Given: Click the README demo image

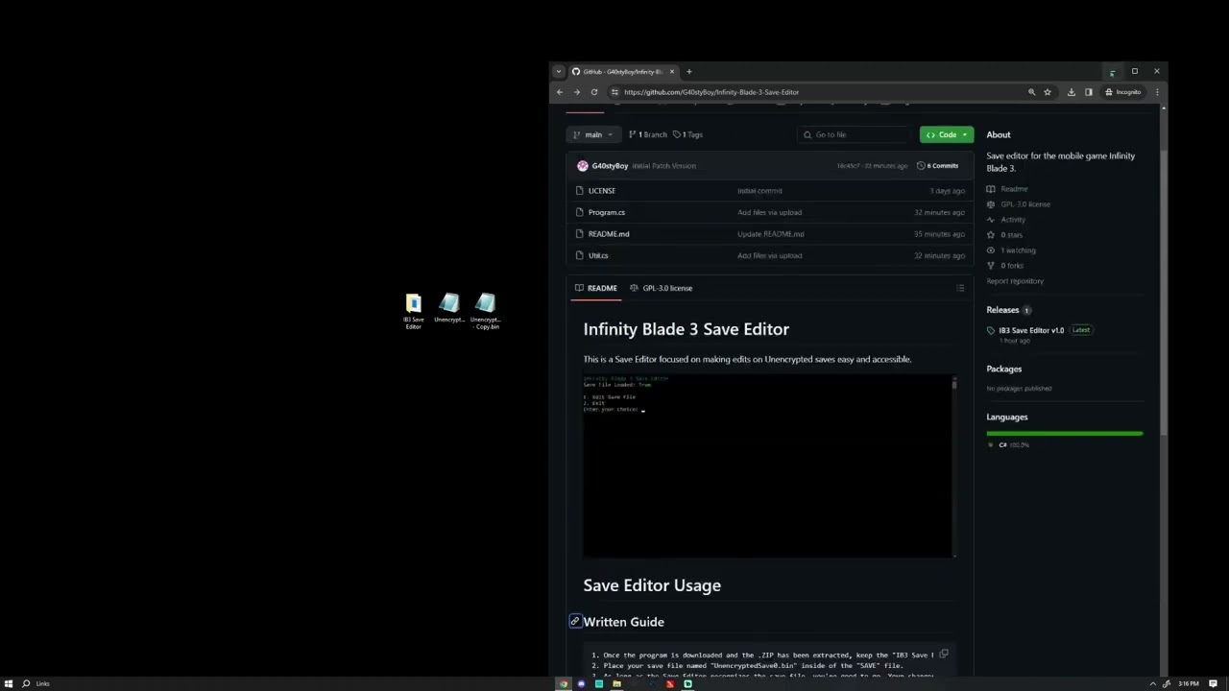Looking at the screenshot, I should [769, 465].
